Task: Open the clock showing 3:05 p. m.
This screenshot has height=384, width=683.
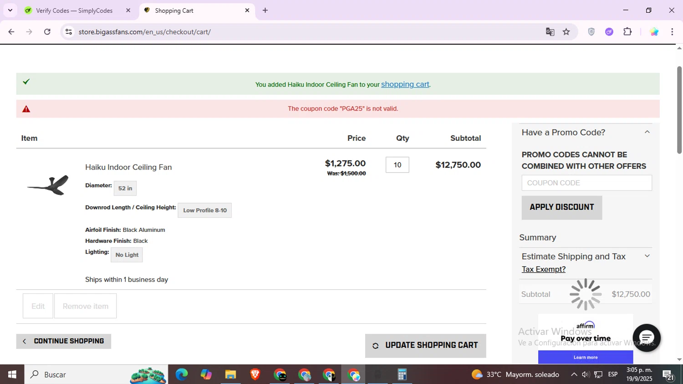Action: point(639,374)
